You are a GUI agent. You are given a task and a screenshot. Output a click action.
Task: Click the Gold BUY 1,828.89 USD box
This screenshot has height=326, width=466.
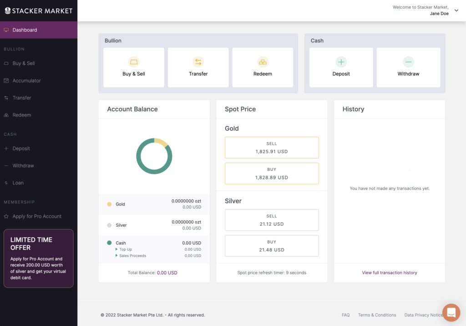272,173
